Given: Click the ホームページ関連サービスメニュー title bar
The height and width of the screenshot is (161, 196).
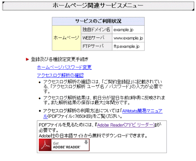Looking at the screenshot, I should [98, 6].
